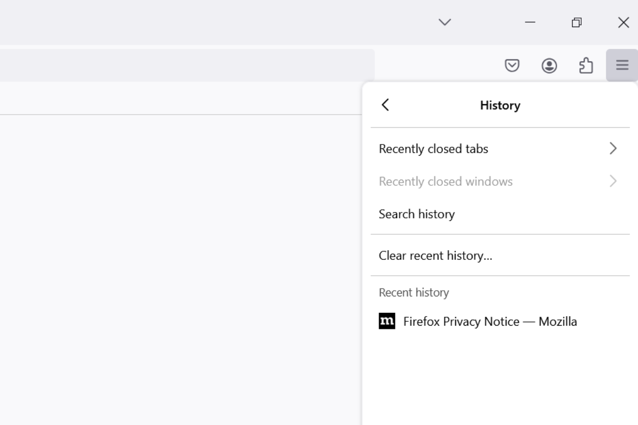Click the Recent history section label
Image resolution: width=638 pixels, height=425 pixels.
point(414,292)
